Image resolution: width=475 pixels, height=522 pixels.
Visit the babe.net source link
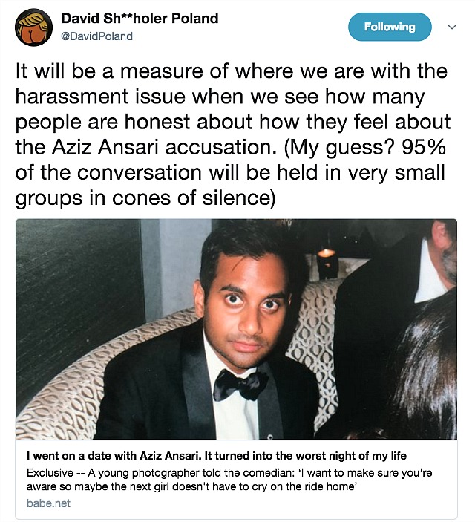tap(48, 503)
